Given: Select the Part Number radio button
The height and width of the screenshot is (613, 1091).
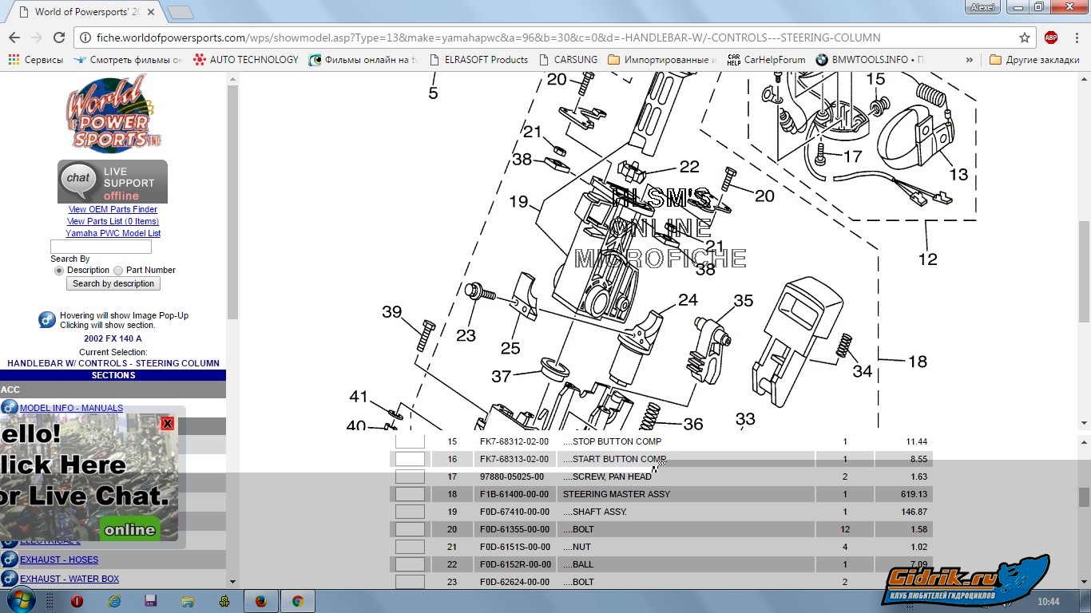Looking at the screenshot, I should pyautogui.click(x=118, y=271).
